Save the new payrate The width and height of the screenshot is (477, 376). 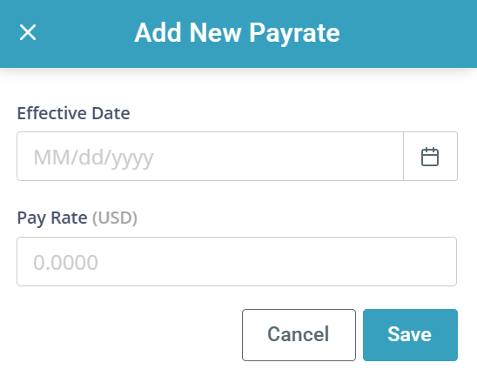point(410,335)
